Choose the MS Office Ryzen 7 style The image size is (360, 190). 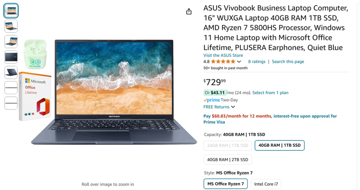225,184
